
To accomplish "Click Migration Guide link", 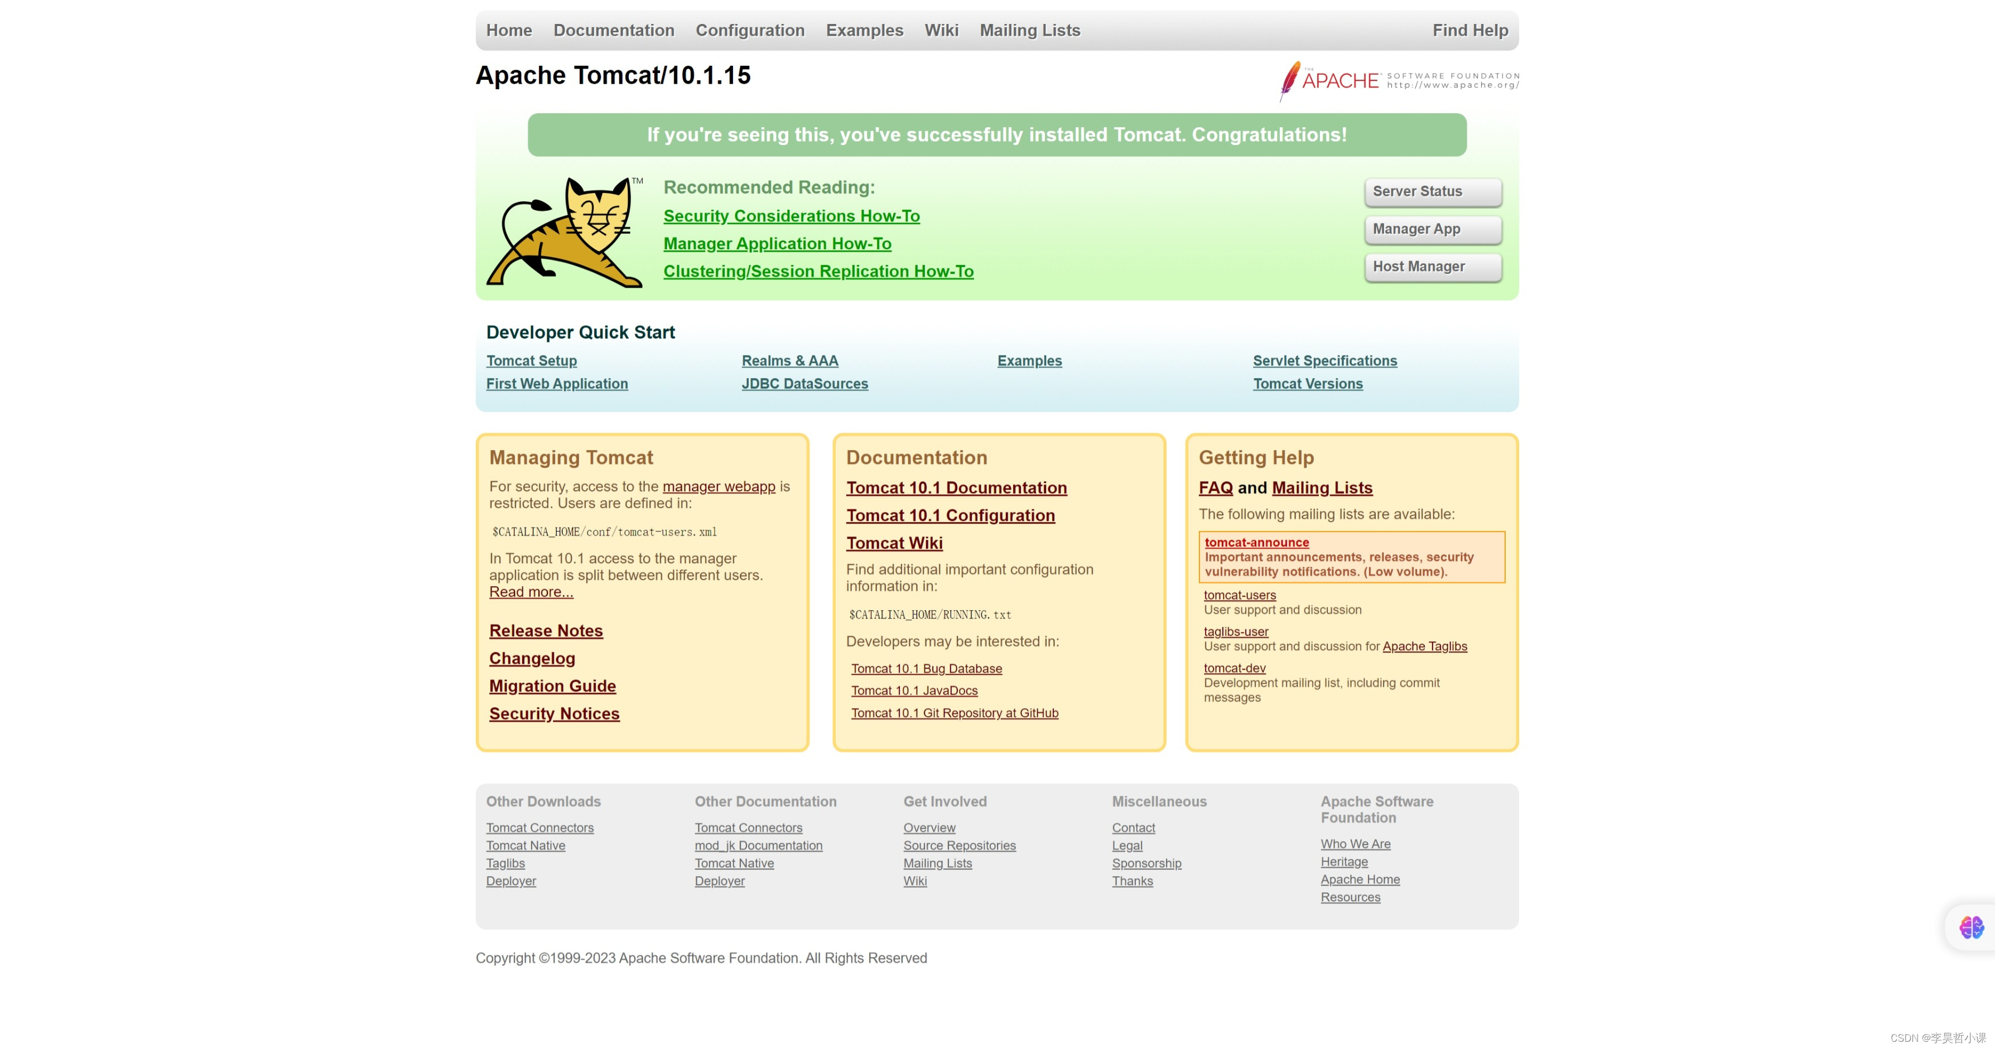I will tap(552, 686).
